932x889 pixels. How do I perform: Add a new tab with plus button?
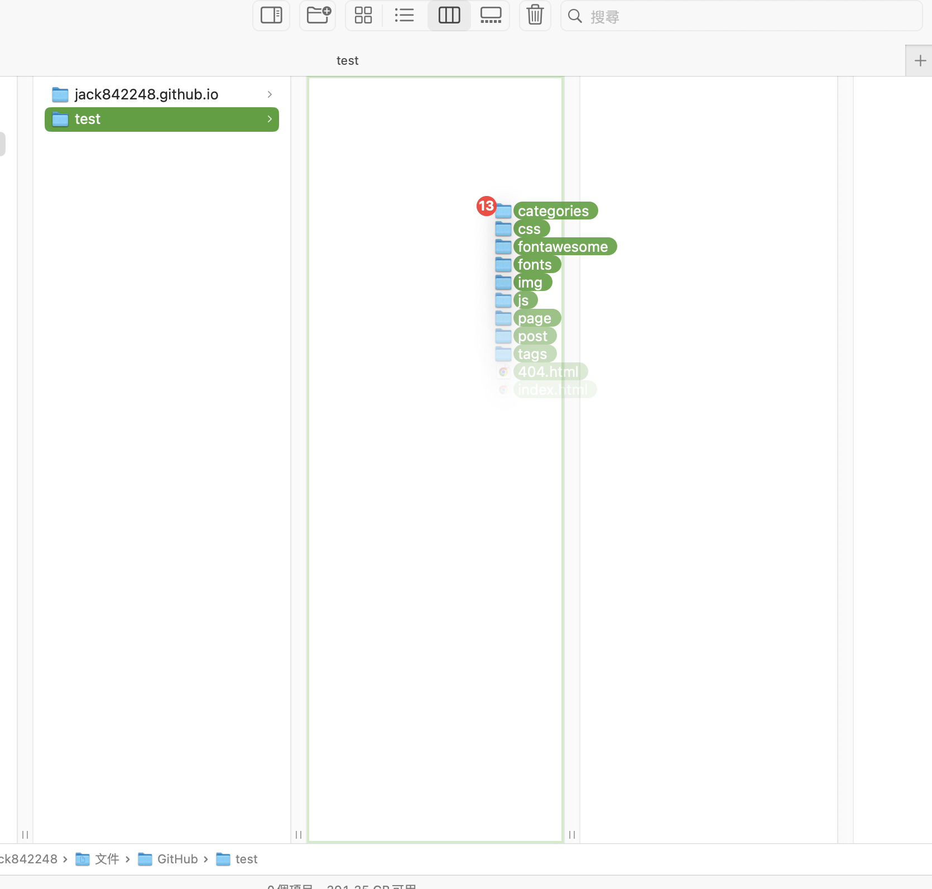[920, 60]
